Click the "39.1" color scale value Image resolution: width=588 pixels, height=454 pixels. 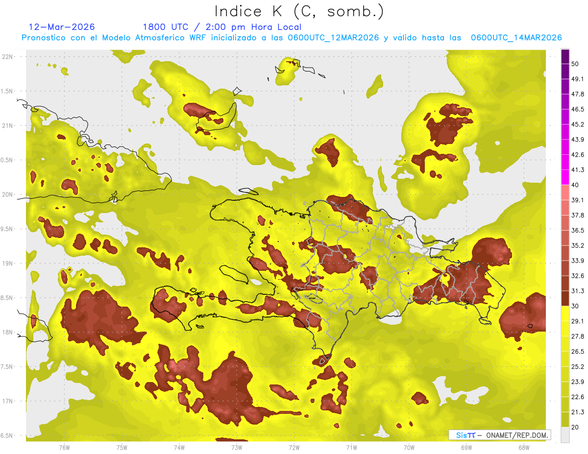click(578, 200)
